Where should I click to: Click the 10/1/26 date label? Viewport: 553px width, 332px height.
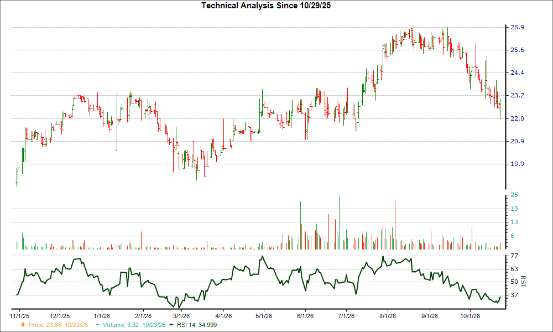[x=469, y=316]
